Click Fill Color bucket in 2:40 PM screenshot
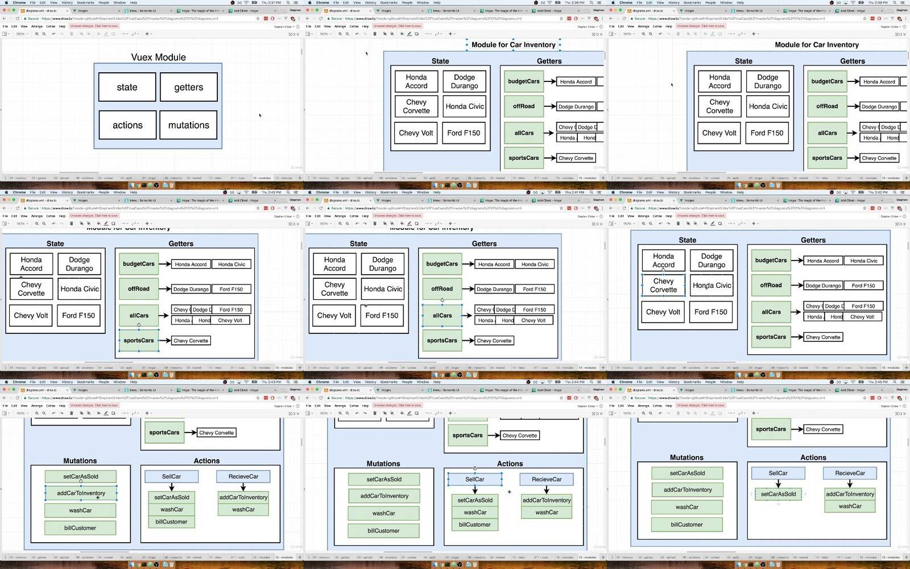This screenshot has width=910, height=569. pyautogui.click(x=98, y=224)
